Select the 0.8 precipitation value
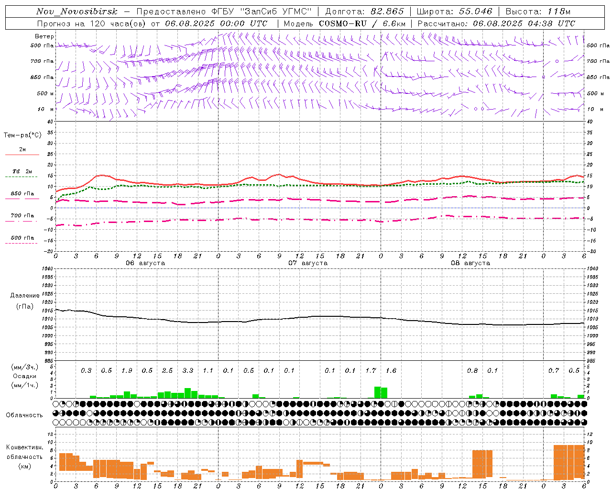The width and height of the screenshot is (612, 490). tap(472, 370)
